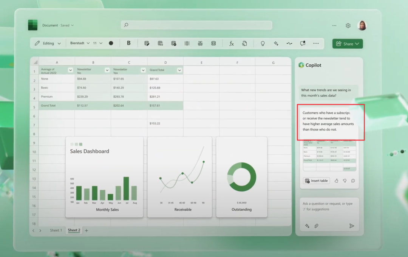Viewport: 408px width, 257px height.
Task: Open the Bierstadt font dropdown
Action: point(88,43)
